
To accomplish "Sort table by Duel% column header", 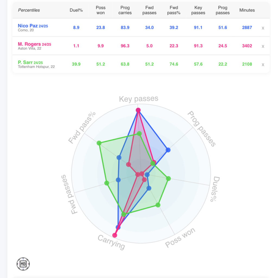I will pos(76,10).
